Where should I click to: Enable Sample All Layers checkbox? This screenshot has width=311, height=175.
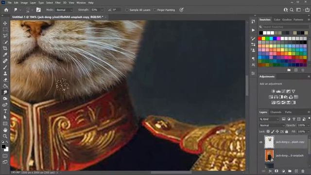[x=127, y=10]
